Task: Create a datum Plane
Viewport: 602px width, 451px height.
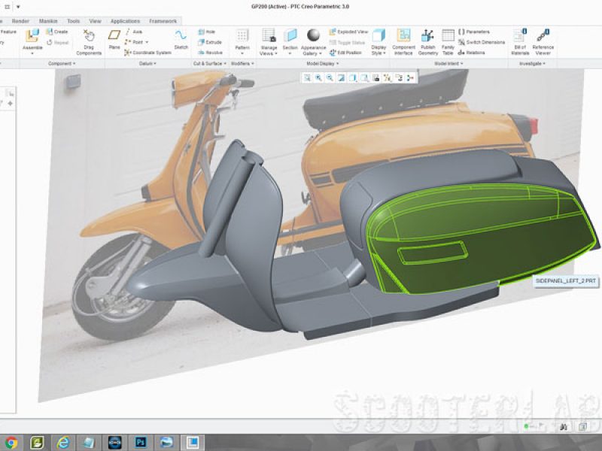Action: click(114, 39)
